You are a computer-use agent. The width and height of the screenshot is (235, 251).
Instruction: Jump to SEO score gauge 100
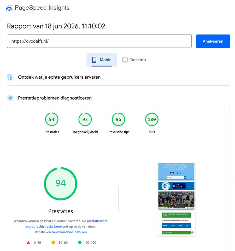pos(152,119)
